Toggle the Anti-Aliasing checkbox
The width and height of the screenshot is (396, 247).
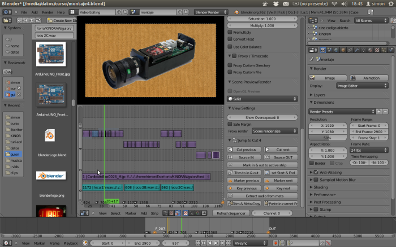coord(316,172)
